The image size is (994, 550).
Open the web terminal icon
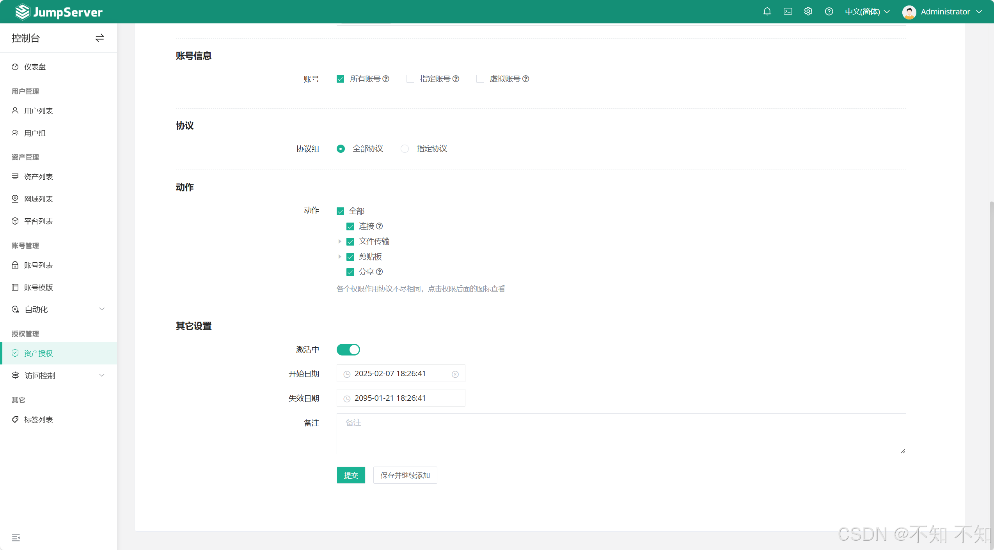(x=788, y=12)
